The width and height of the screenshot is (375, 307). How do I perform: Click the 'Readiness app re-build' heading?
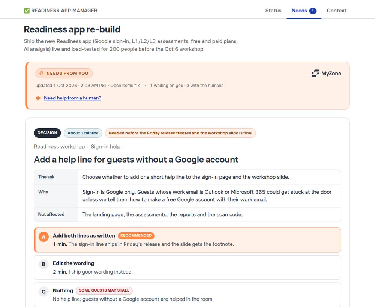(72, 29)
